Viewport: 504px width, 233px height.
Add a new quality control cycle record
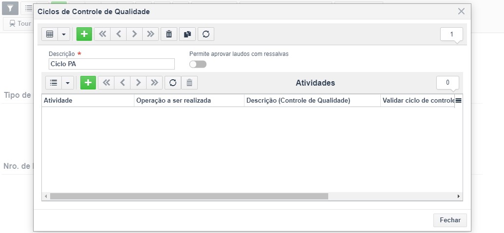coord(84,34)
